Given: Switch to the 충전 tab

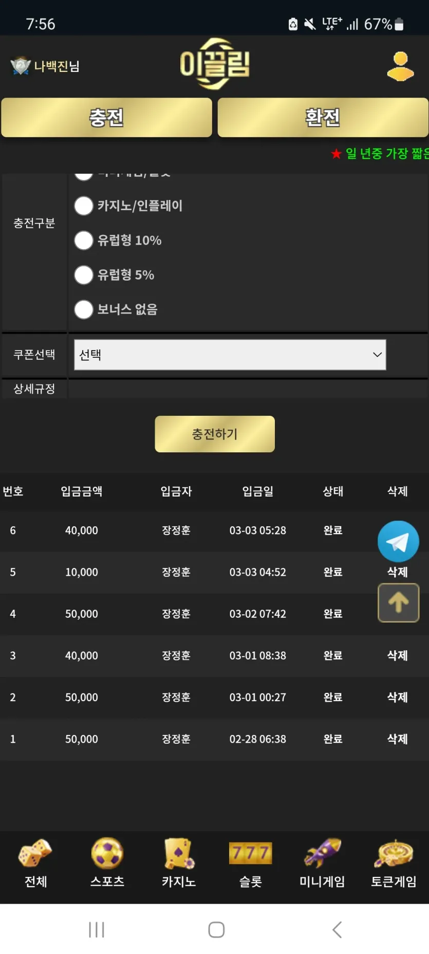Looking at the screenshot, I should point(106,117).
